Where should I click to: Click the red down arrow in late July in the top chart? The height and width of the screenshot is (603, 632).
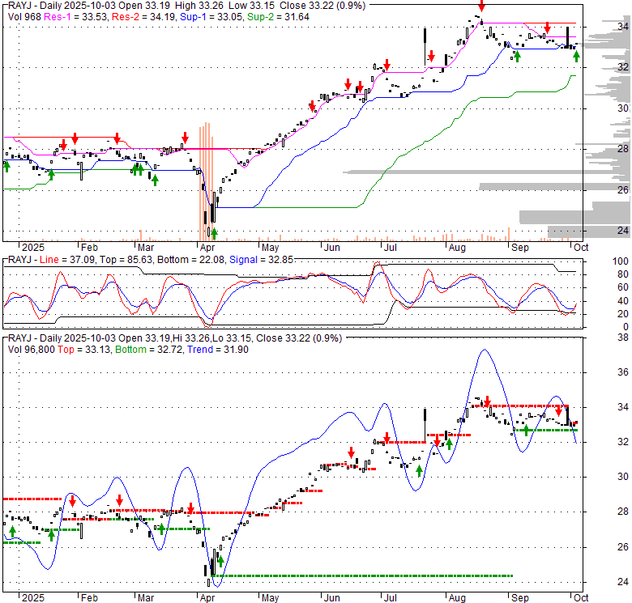coord(432,56)
